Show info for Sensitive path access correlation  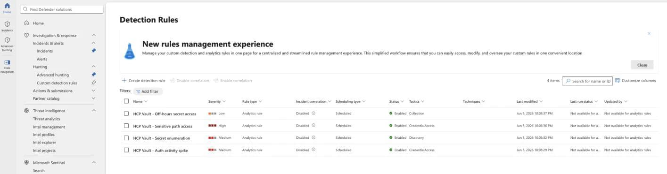[313, 126]
